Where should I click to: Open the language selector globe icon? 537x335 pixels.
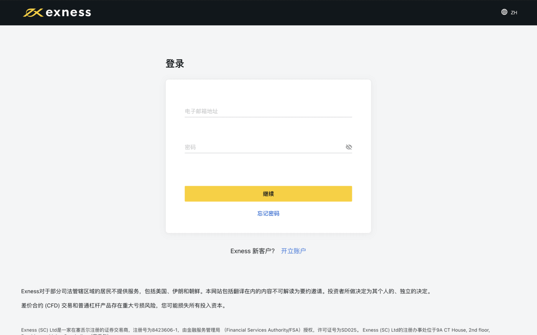pyautogui.click(x=504, y=12)
